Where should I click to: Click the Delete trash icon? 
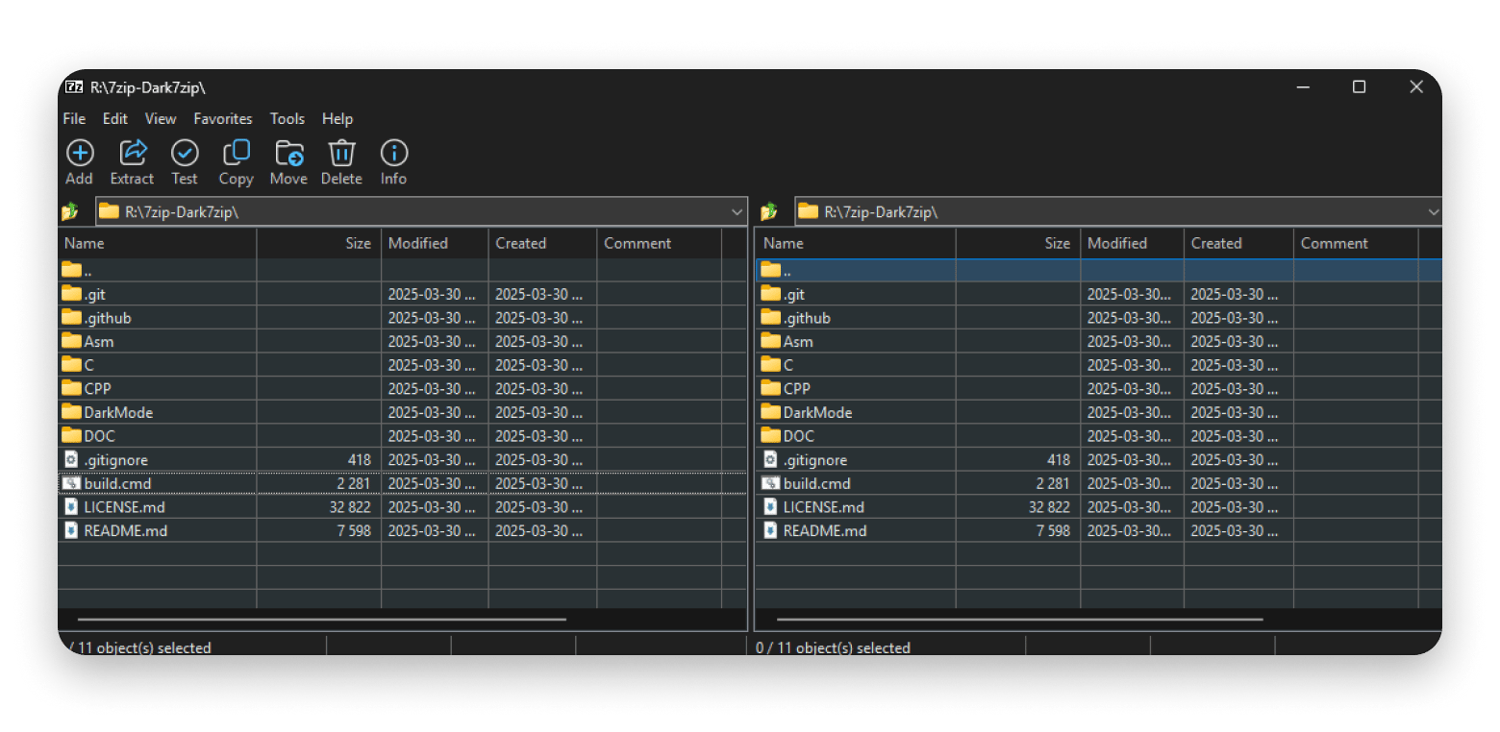coord(341,154)
